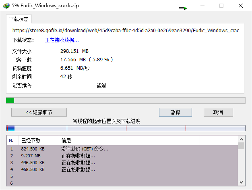Click the 正在接收数据... info of thread 3
252x190 pixels.
(x=78, y=163)
